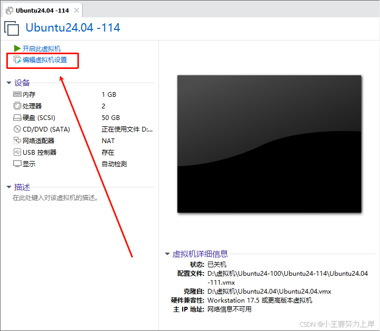This screenshot has height=331, width=380.
Task: Select the 处理器 device row label
Action: (32, 106)
